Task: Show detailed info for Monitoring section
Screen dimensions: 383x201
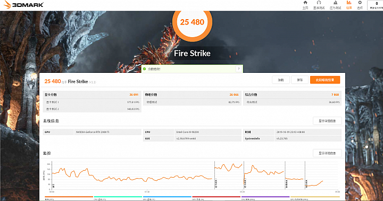Action: (x=327, y=153)
